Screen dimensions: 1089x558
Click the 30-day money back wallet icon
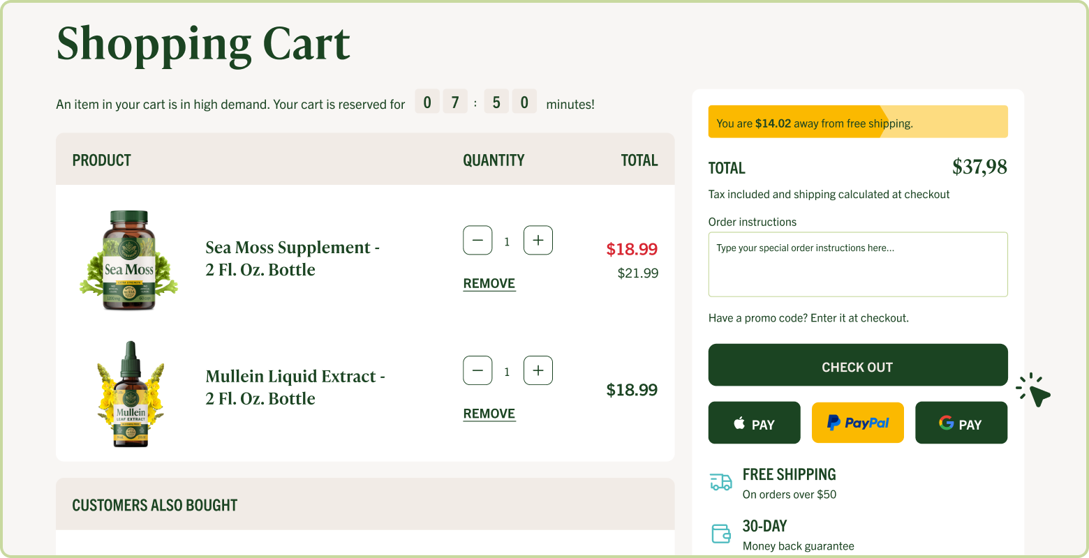(720, 534)
